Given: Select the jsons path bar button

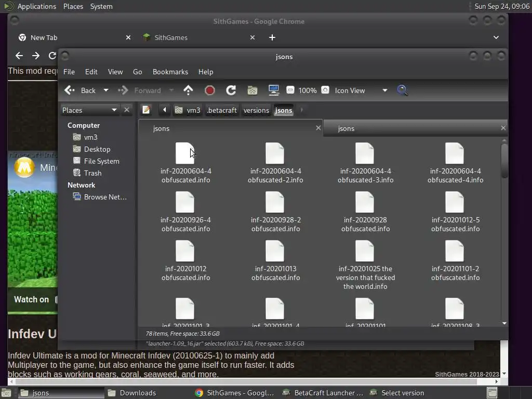Looking at the screenshot, I should (284, 110).
